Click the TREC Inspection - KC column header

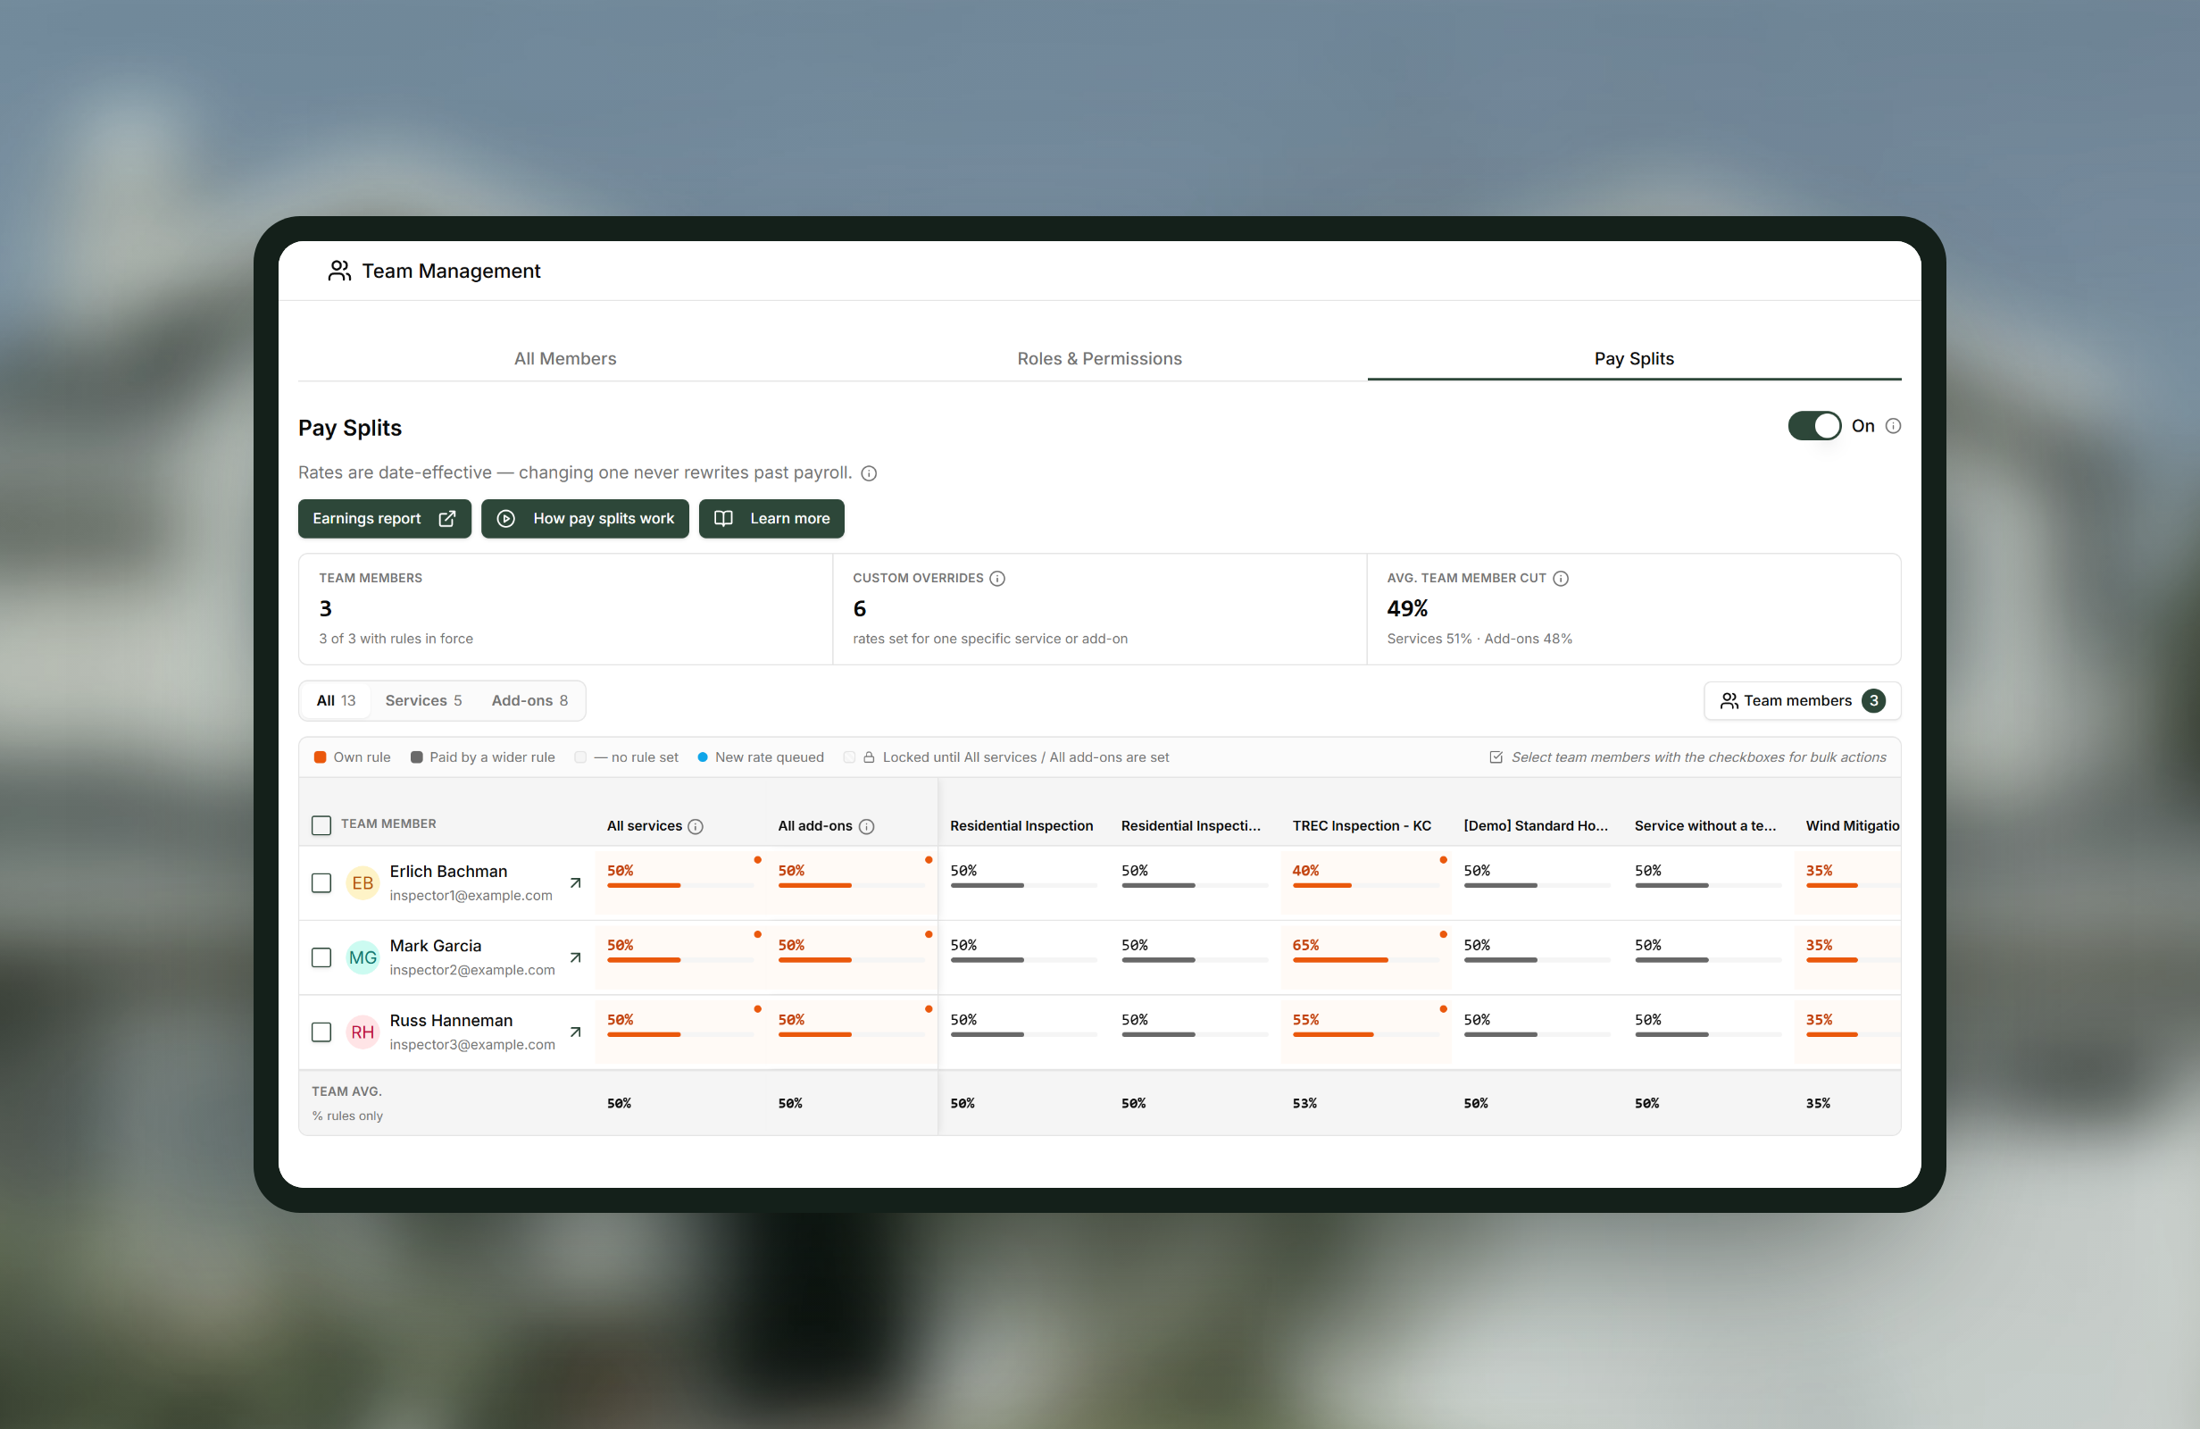(x=1362, y=825)
